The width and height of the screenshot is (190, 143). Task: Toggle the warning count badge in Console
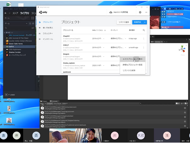[x=182, y=103]
